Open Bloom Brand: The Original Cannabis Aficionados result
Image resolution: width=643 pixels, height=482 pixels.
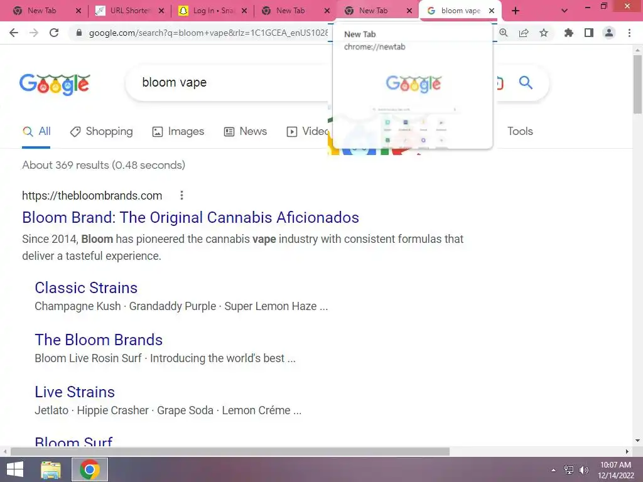click(191, 217)
